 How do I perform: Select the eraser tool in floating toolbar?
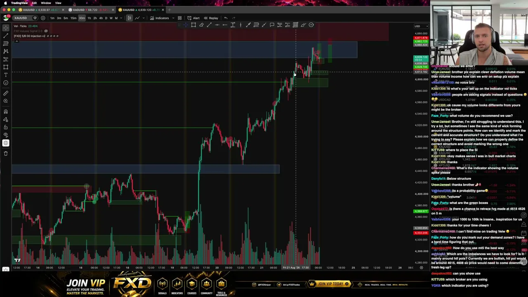[201, 25]
